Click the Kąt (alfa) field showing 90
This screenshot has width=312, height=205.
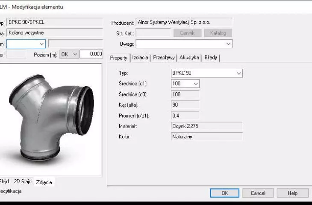[185, 105]
